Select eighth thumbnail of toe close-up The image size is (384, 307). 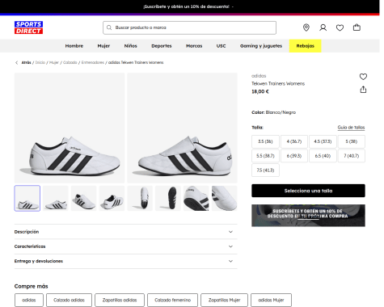click(225, 198)
